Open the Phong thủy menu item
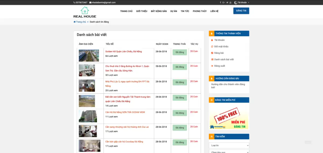This screenshot has width=323, height=153. point(200,11)
